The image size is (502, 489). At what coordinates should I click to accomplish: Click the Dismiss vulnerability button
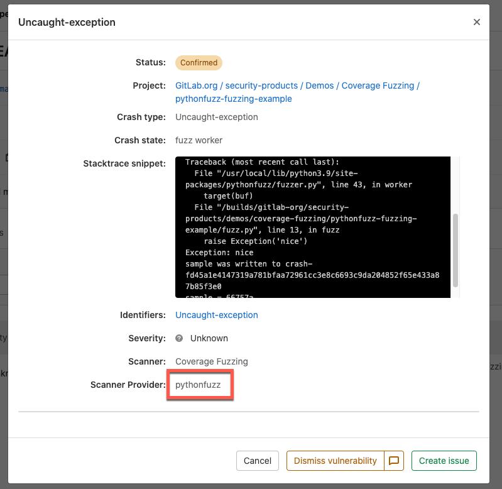click(336, 461)
